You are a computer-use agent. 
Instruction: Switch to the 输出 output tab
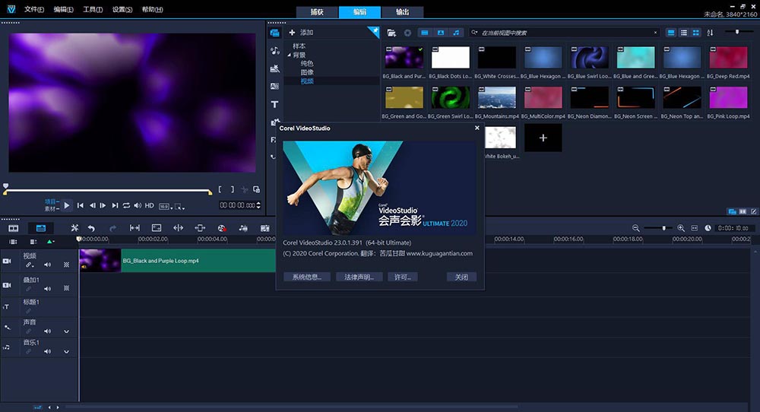point(402,12)
